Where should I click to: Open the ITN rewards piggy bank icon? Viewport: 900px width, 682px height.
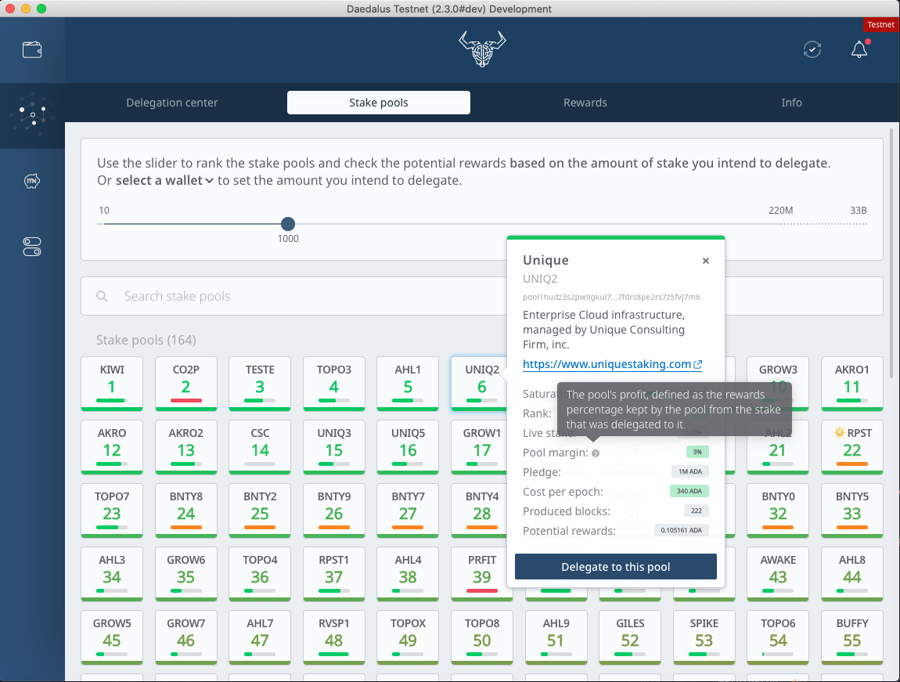(x=32, y=182)
